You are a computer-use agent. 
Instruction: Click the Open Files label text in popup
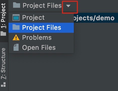click(39, 47)
